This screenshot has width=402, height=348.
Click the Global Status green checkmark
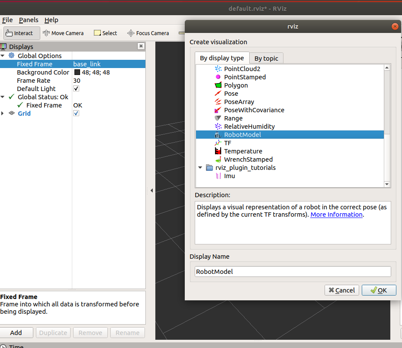point(11,97)
